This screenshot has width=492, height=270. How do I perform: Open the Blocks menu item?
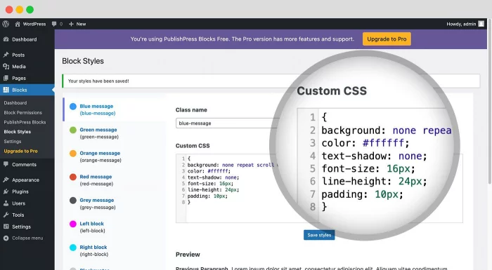(20, 90)
